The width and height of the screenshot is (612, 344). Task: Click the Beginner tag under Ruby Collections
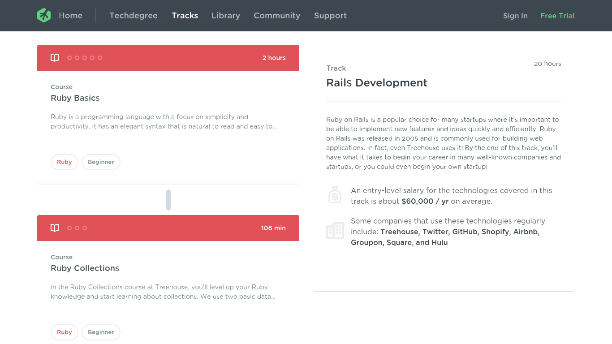click(101, 332)
